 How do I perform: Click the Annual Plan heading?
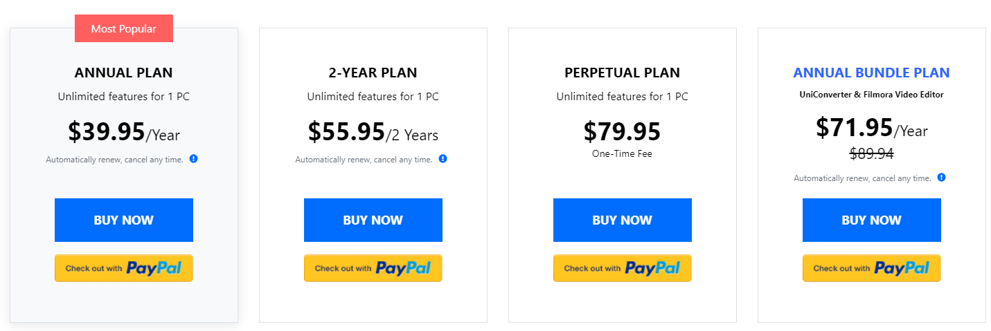click(123, 73)
